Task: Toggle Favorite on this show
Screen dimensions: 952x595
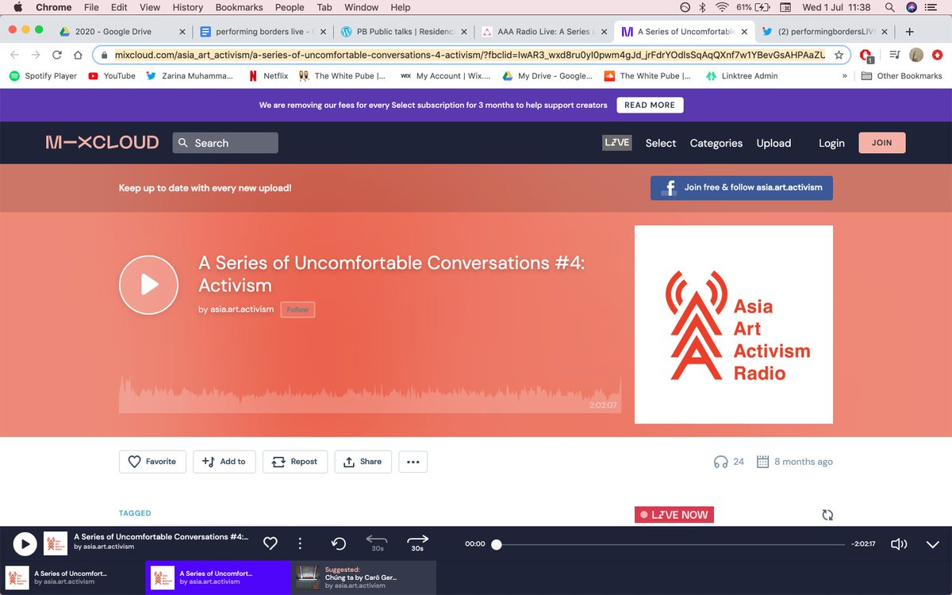Action: click(x=152, y=461)
